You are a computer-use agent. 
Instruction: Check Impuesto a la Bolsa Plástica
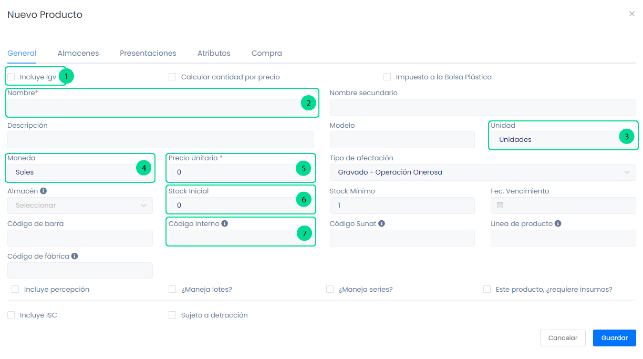pos(387,77)
